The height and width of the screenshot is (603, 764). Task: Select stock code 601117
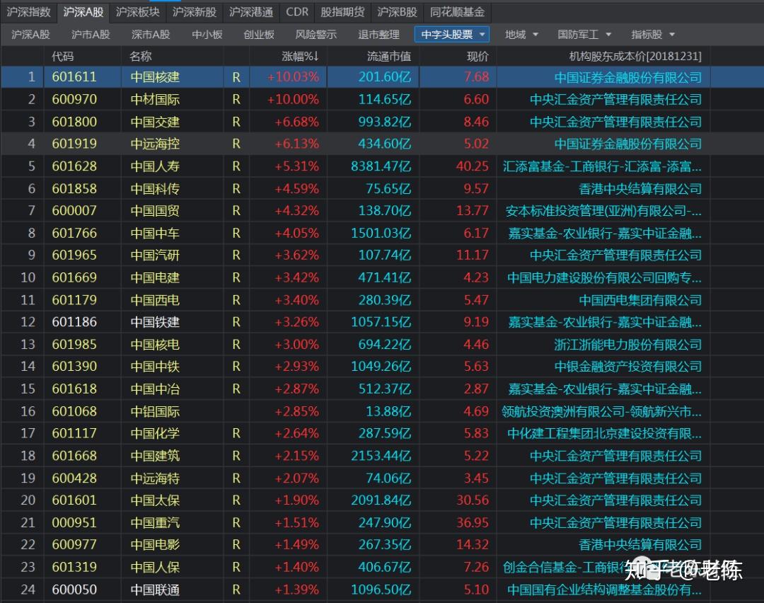[74, 433]
